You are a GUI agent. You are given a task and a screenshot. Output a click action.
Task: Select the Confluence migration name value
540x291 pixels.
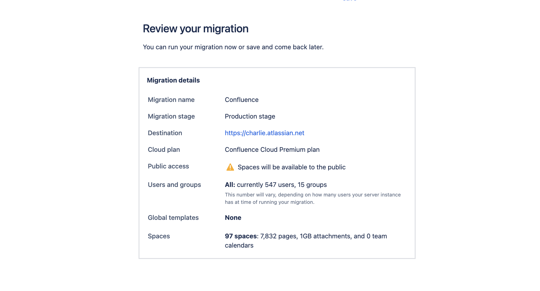(x=241, y=99)
